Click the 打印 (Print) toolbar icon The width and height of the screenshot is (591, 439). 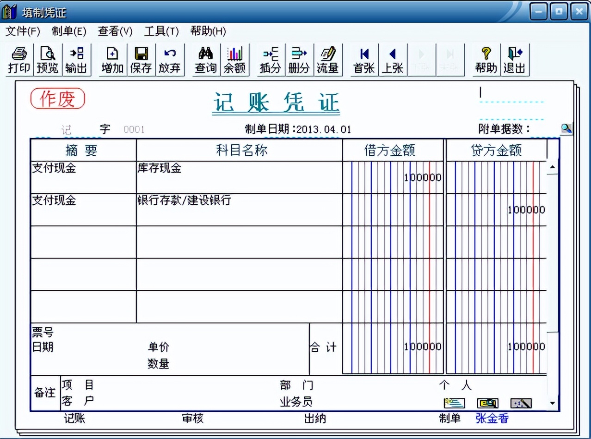tap(18, 59)
